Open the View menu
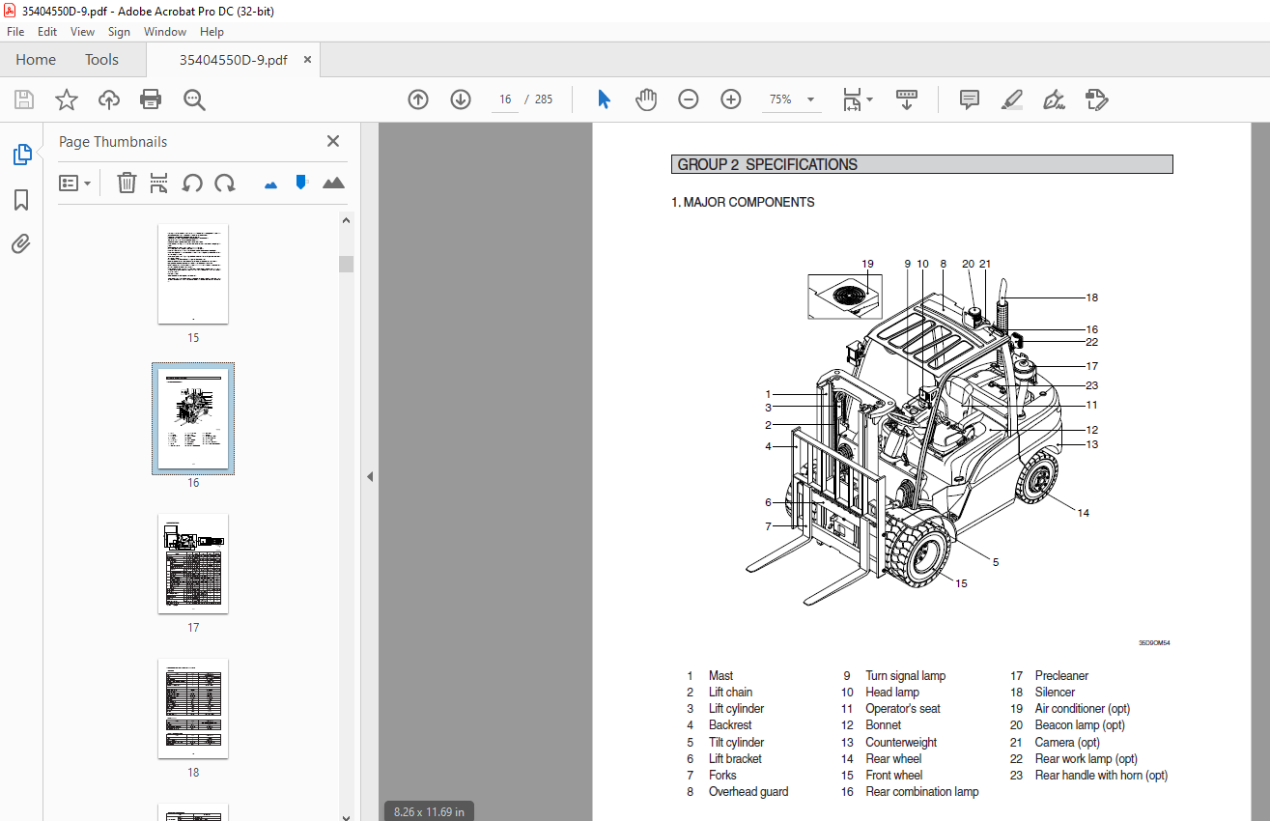This screenshot has width=1270, height=821. click(x=83, y=32)
